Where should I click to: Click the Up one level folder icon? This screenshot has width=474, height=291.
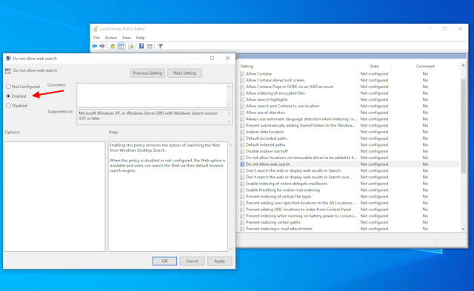click(x=113, y=46)
